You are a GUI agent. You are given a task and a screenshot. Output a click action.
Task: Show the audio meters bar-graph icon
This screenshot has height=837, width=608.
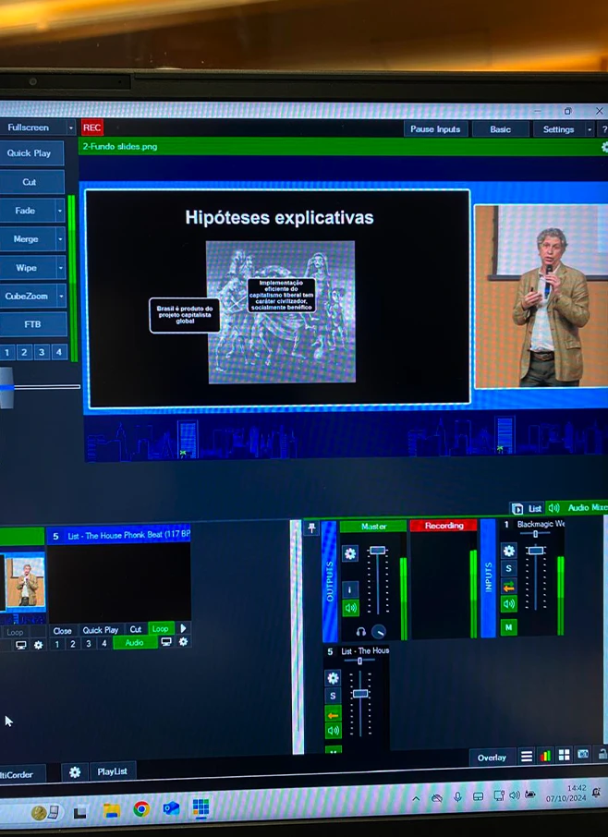point(545,756)
